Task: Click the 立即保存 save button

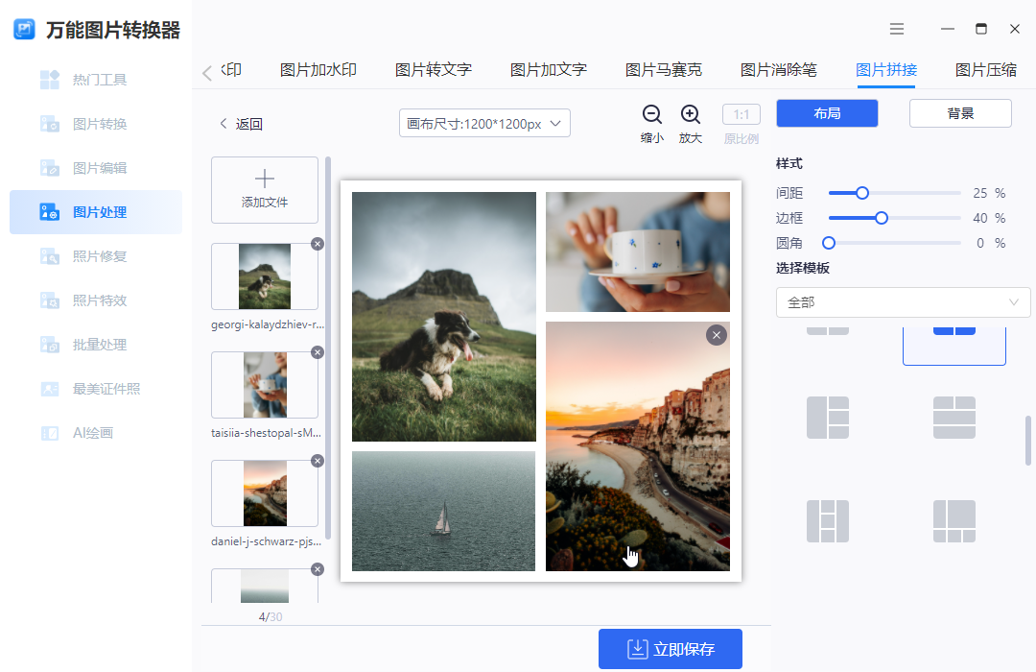Action: click(x=670, y=649)
